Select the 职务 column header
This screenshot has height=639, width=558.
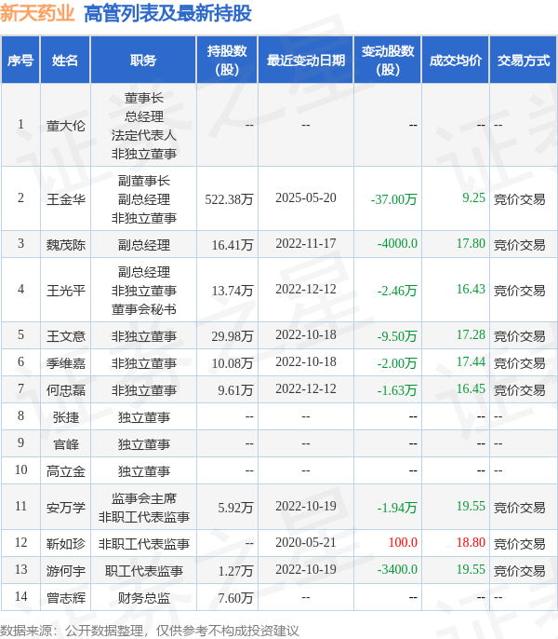tap(143, 61)
